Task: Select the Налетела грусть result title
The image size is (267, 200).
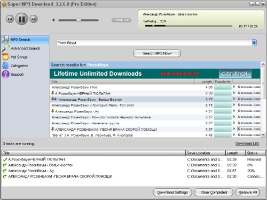Action: click(x=85, y=123)
